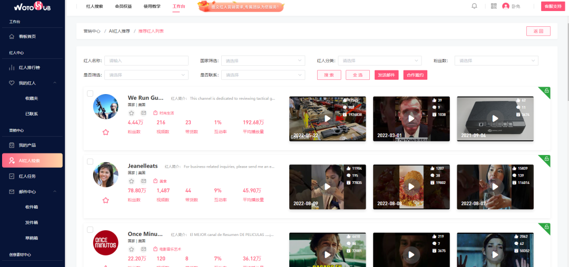This screenshot has width=569, height=267.
Task: Click 营销中心 breadcrumb link
Action: [92, 31]
